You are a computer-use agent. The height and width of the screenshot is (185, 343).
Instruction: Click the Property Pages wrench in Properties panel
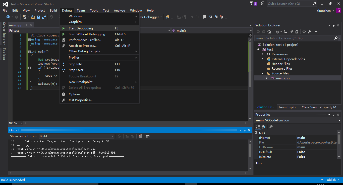point(271,127)
